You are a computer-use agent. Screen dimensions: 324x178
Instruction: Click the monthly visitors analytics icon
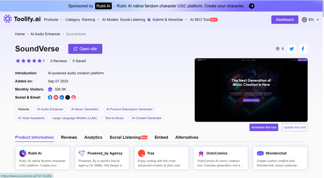[50, 89]
